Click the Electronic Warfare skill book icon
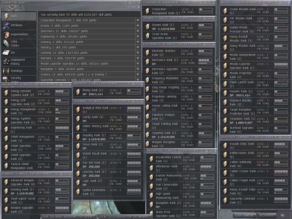 (147, 53)
